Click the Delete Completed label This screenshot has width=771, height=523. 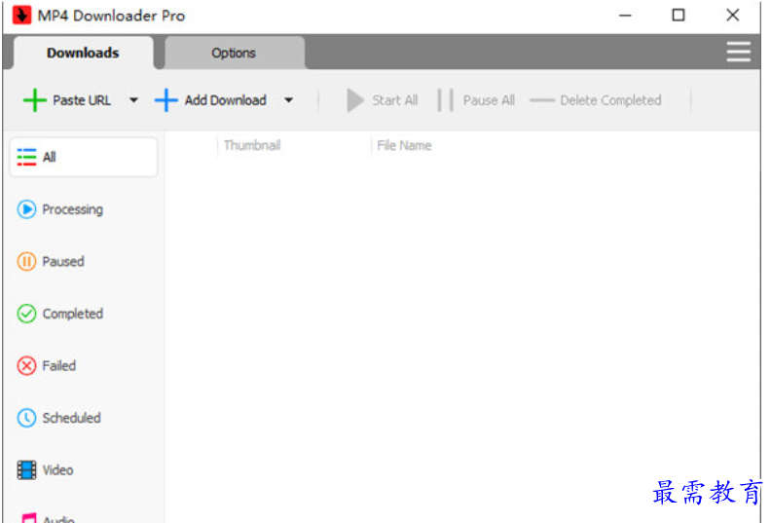coord(610,100)
